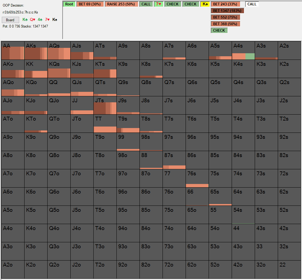The image size is (302, 280).
Task: Click the K♠ river card node
Action: point(205,4)
